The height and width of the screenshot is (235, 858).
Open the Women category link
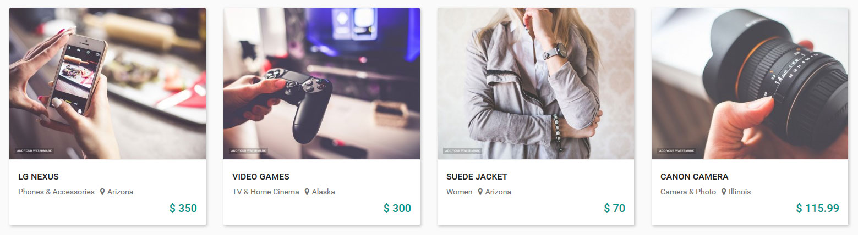pos(459,192)
